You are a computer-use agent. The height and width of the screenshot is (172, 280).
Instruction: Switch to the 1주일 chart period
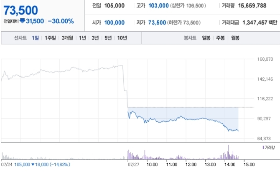pos(50,38)
